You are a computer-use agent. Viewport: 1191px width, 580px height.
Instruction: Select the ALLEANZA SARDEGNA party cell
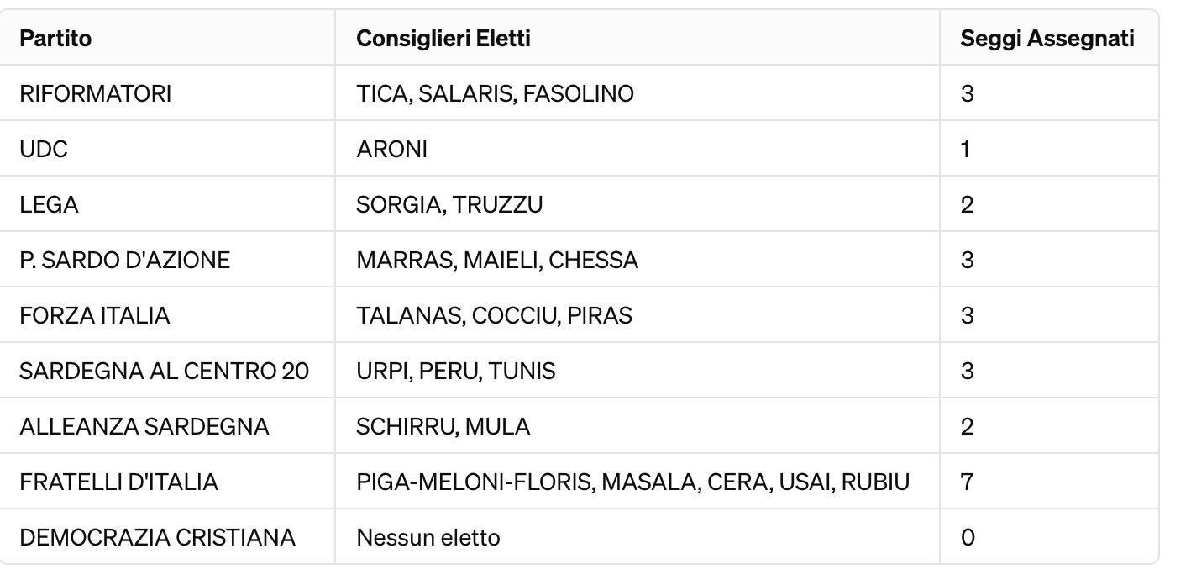pyautogui.click(x=144, y=427)
